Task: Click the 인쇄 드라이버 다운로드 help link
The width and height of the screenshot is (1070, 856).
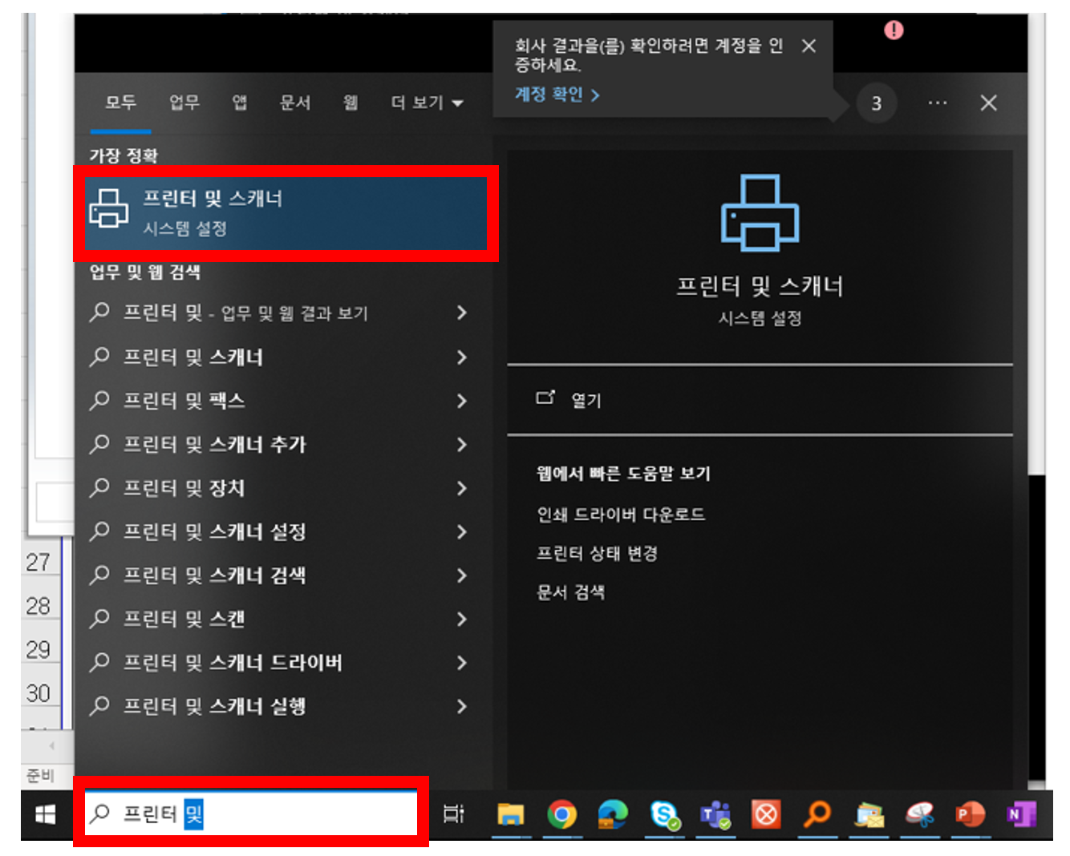Action: [621, 515]
